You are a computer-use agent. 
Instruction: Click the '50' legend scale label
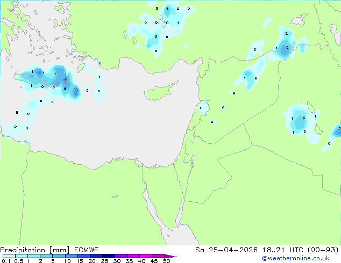(166, 261)
